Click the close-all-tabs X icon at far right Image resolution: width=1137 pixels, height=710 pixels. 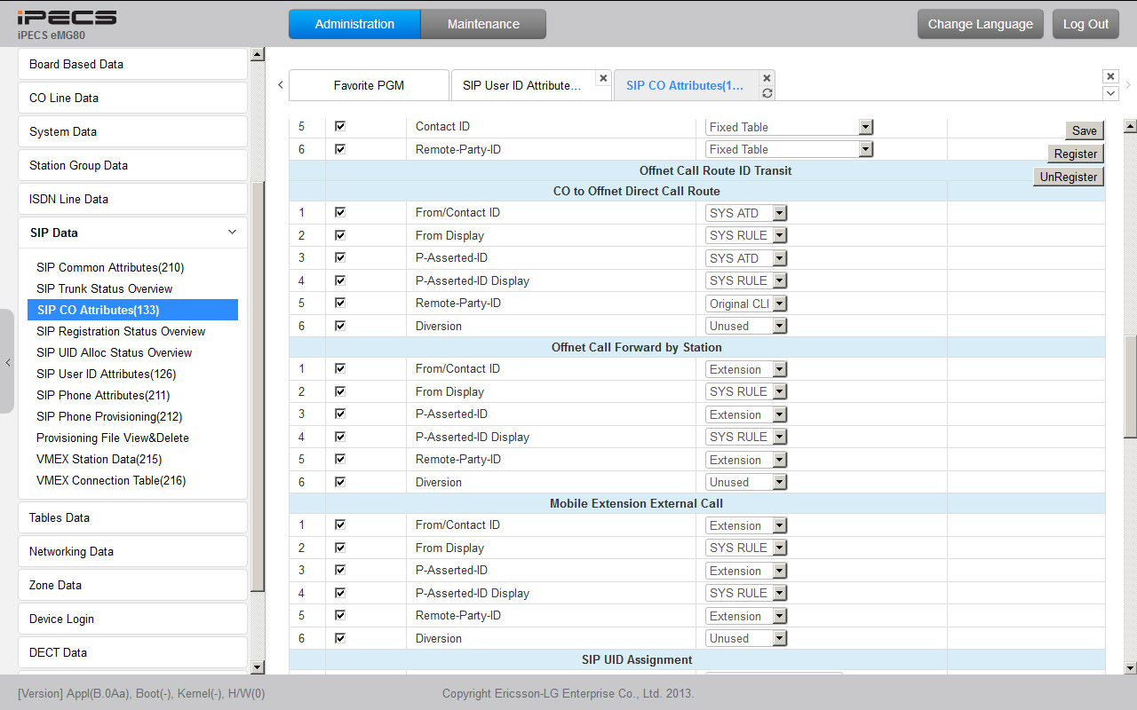tap(1110, 76)
